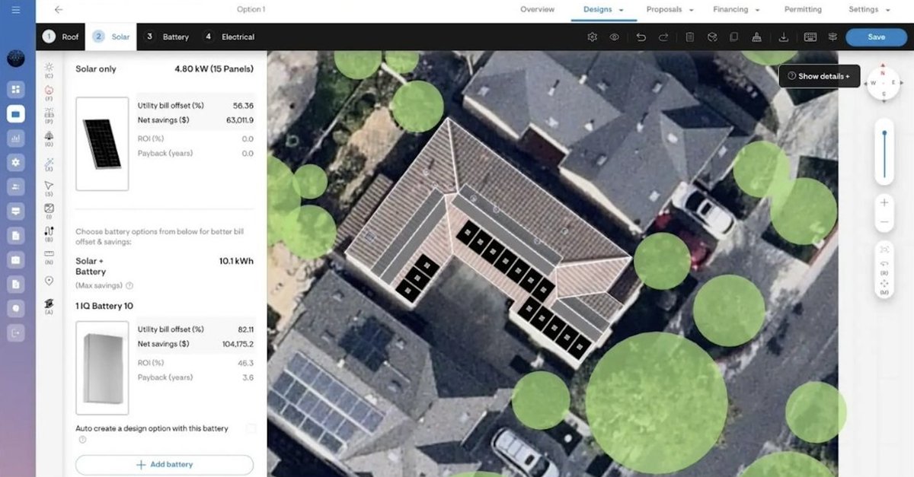Show keyboard shortcuts icon

810,37
